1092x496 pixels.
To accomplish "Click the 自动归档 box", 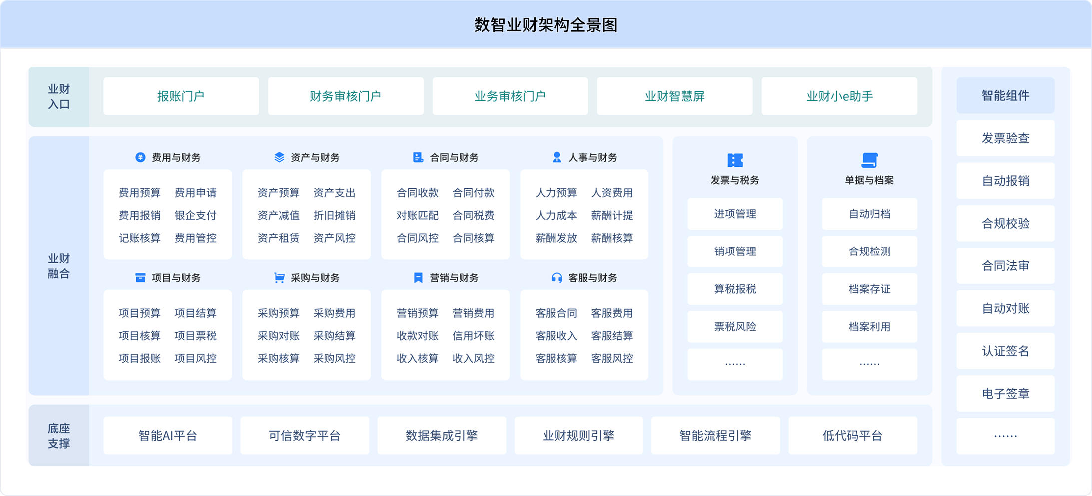I will 869,214.
